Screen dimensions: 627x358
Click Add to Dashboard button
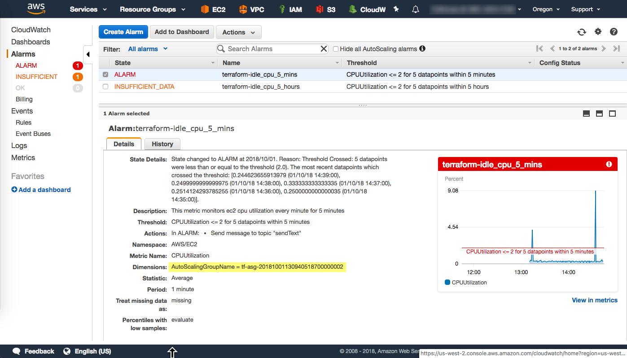(x=182, y=32)
